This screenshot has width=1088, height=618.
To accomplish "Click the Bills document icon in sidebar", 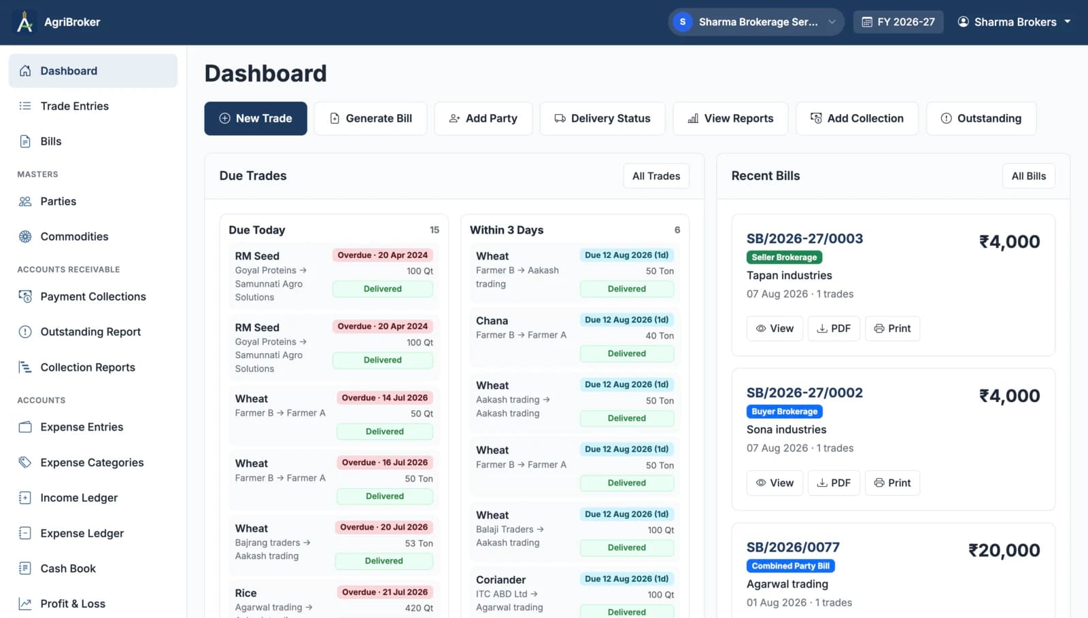I will [25, 141].
